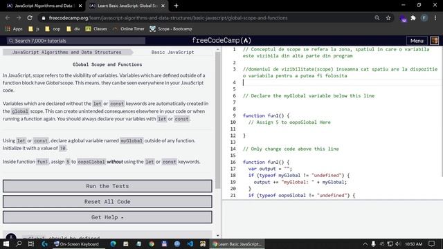Open the Chrome three-dot menu
The width and height of the screenshot is (443, 249).
(x=435, y=18)
